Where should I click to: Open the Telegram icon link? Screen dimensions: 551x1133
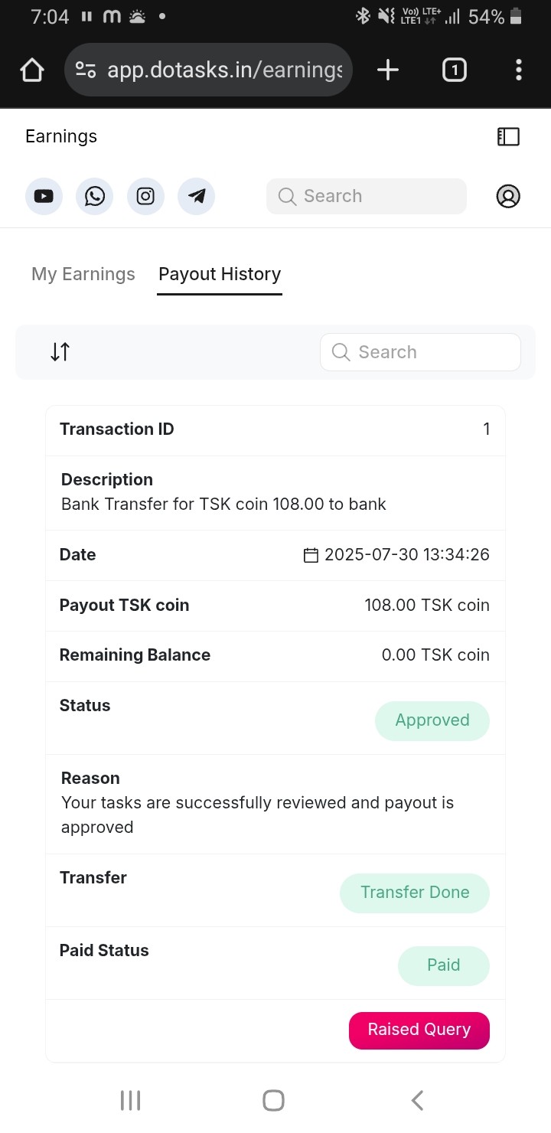[197, 196]
